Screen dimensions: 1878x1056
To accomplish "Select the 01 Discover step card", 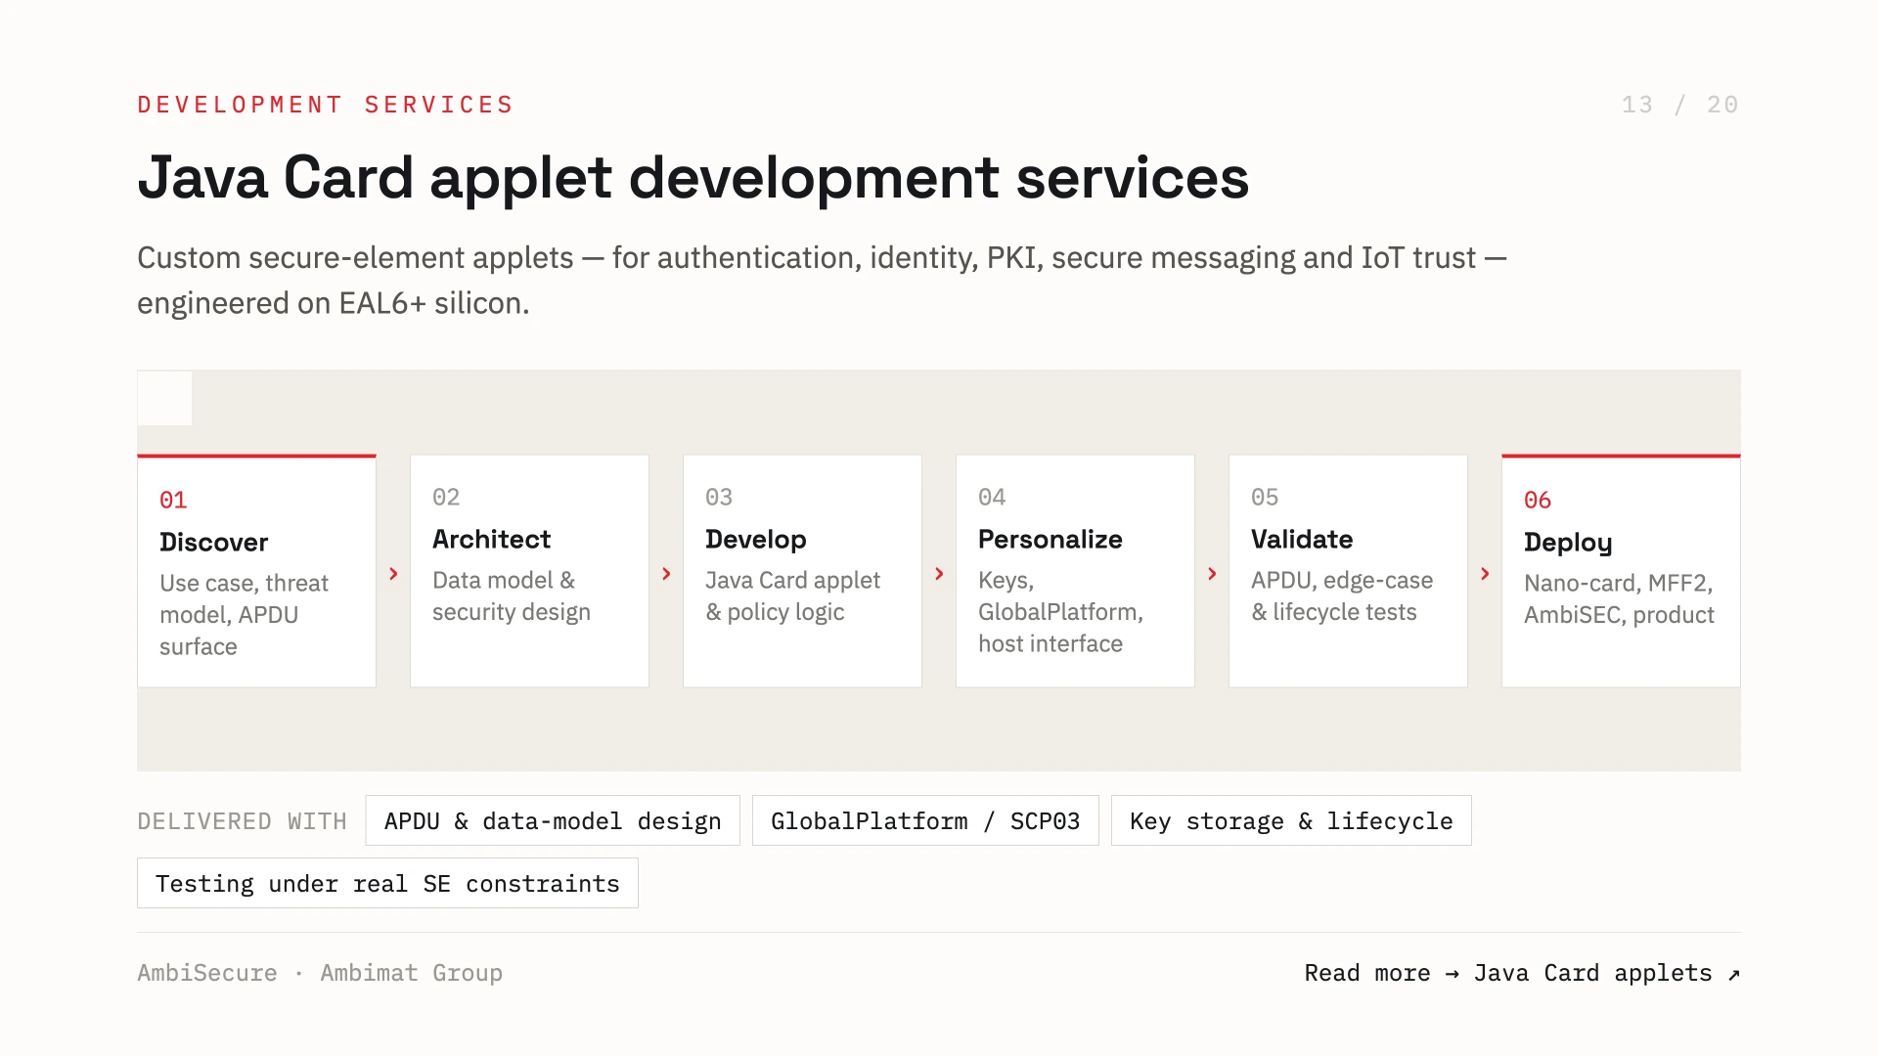I will [x=256, y=571].
